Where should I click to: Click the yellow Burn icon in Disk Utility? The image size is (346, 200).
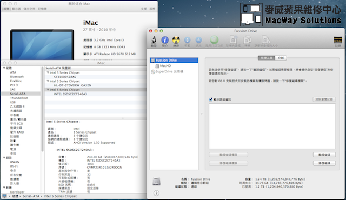coord(176,40)
